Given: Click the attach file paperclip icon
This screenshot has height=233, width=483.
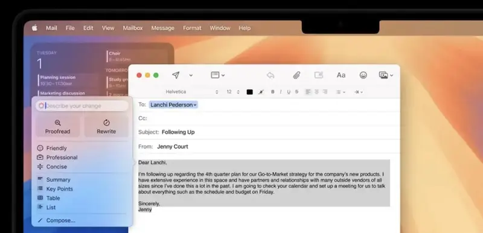Looking at the screenshot, I should (296, 75).
